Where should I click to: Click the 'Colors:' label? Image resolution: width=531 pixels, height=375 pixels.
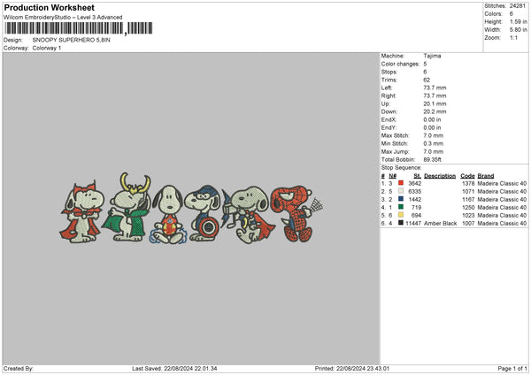point(494,14)
